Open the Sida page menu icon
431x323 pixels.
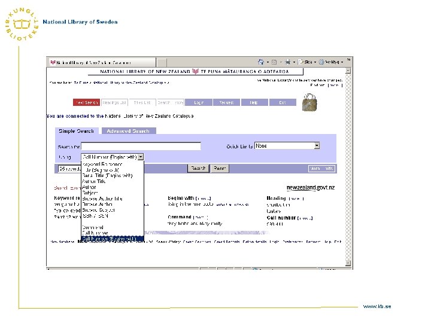[x=300, y=62]
